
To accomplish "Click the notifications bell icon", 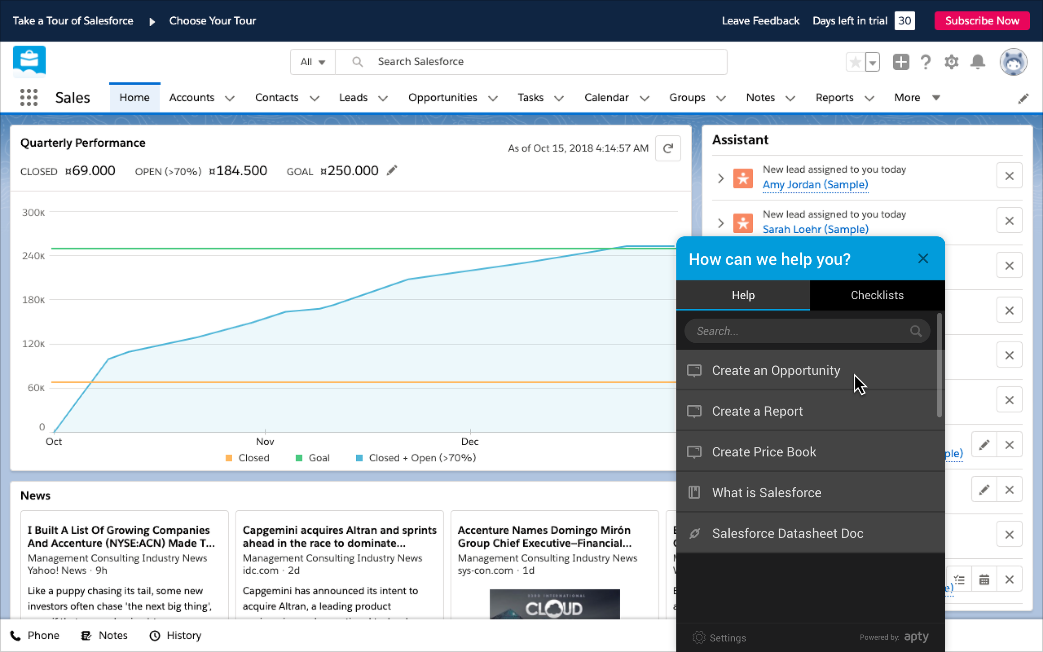I will [978, 62].
